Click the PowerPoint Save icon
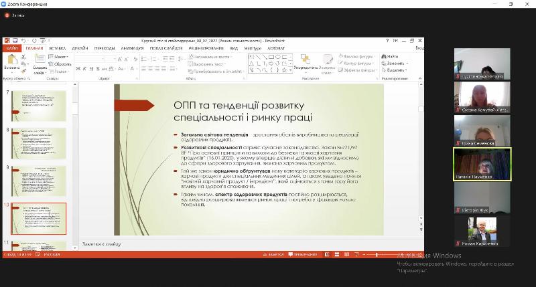 15,41
